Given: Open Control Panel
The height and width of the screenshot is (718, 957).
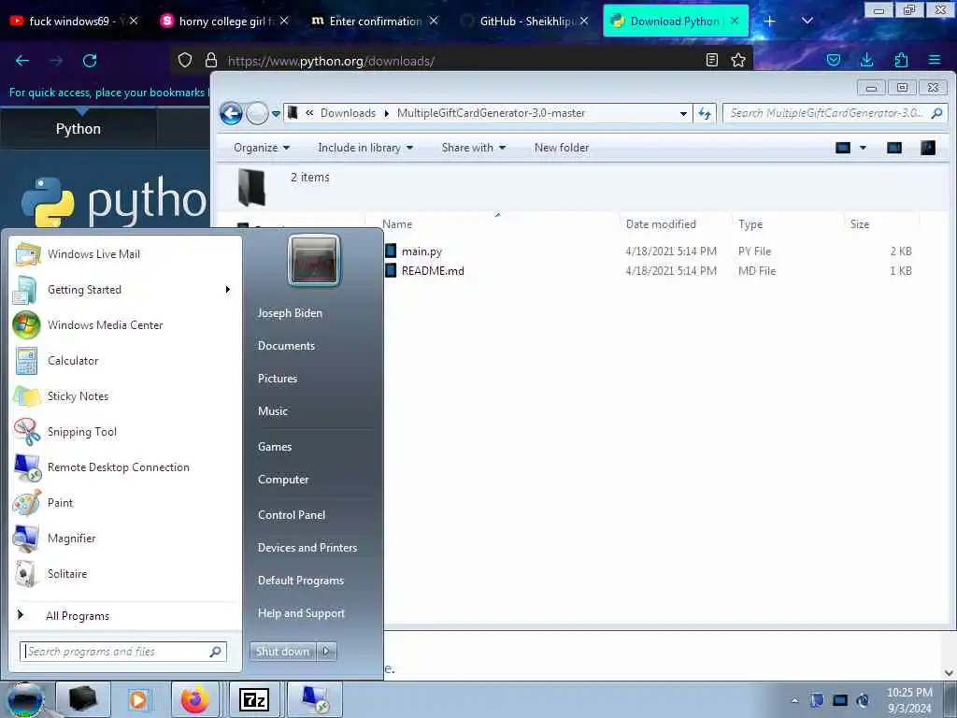Looking at the screenshot, I should click(292, 515).
